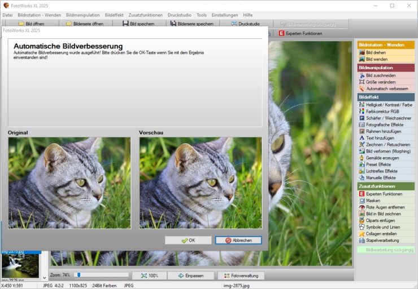Click Bilderserie speichern in toolbar
This screenshot has width=418, height=289.
(x=192, y=24)
